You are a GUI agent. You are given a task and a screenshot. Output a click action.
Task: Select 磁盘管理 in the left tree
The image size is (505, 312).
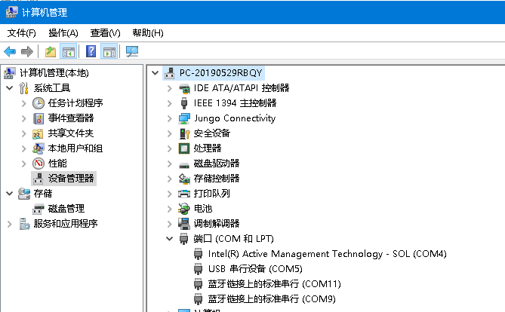click(66, 209)
